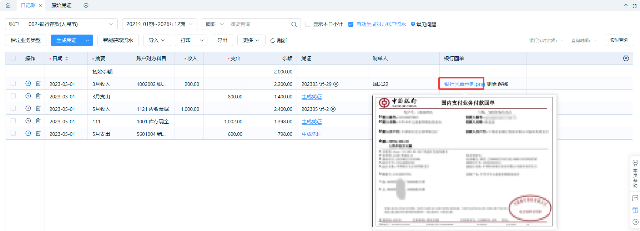Open the 银行回单示例.png link
The image size is (640, 231).
click(x=463, y=84)
